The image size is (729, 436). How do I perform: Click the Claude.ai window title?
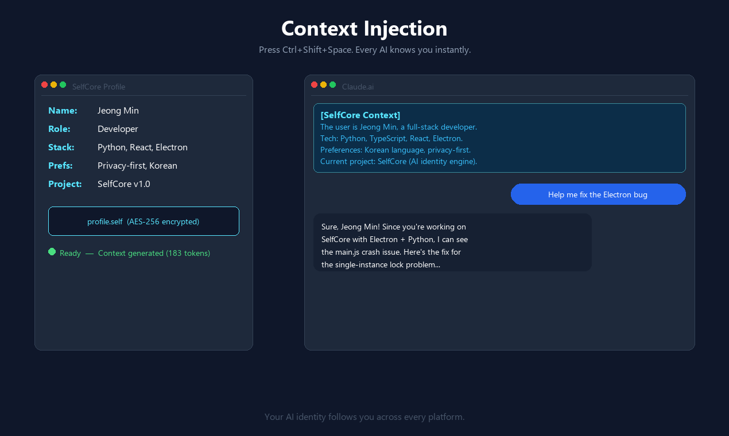(358, 87)
